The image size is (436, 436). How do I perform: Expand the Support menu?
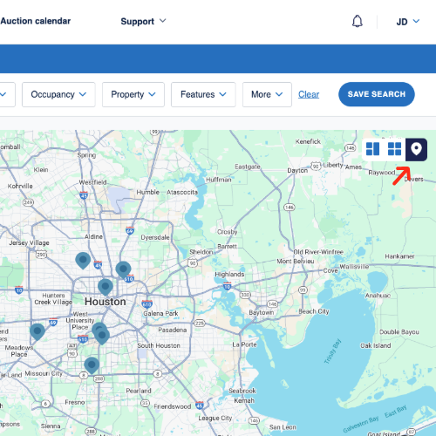[143, 21]
